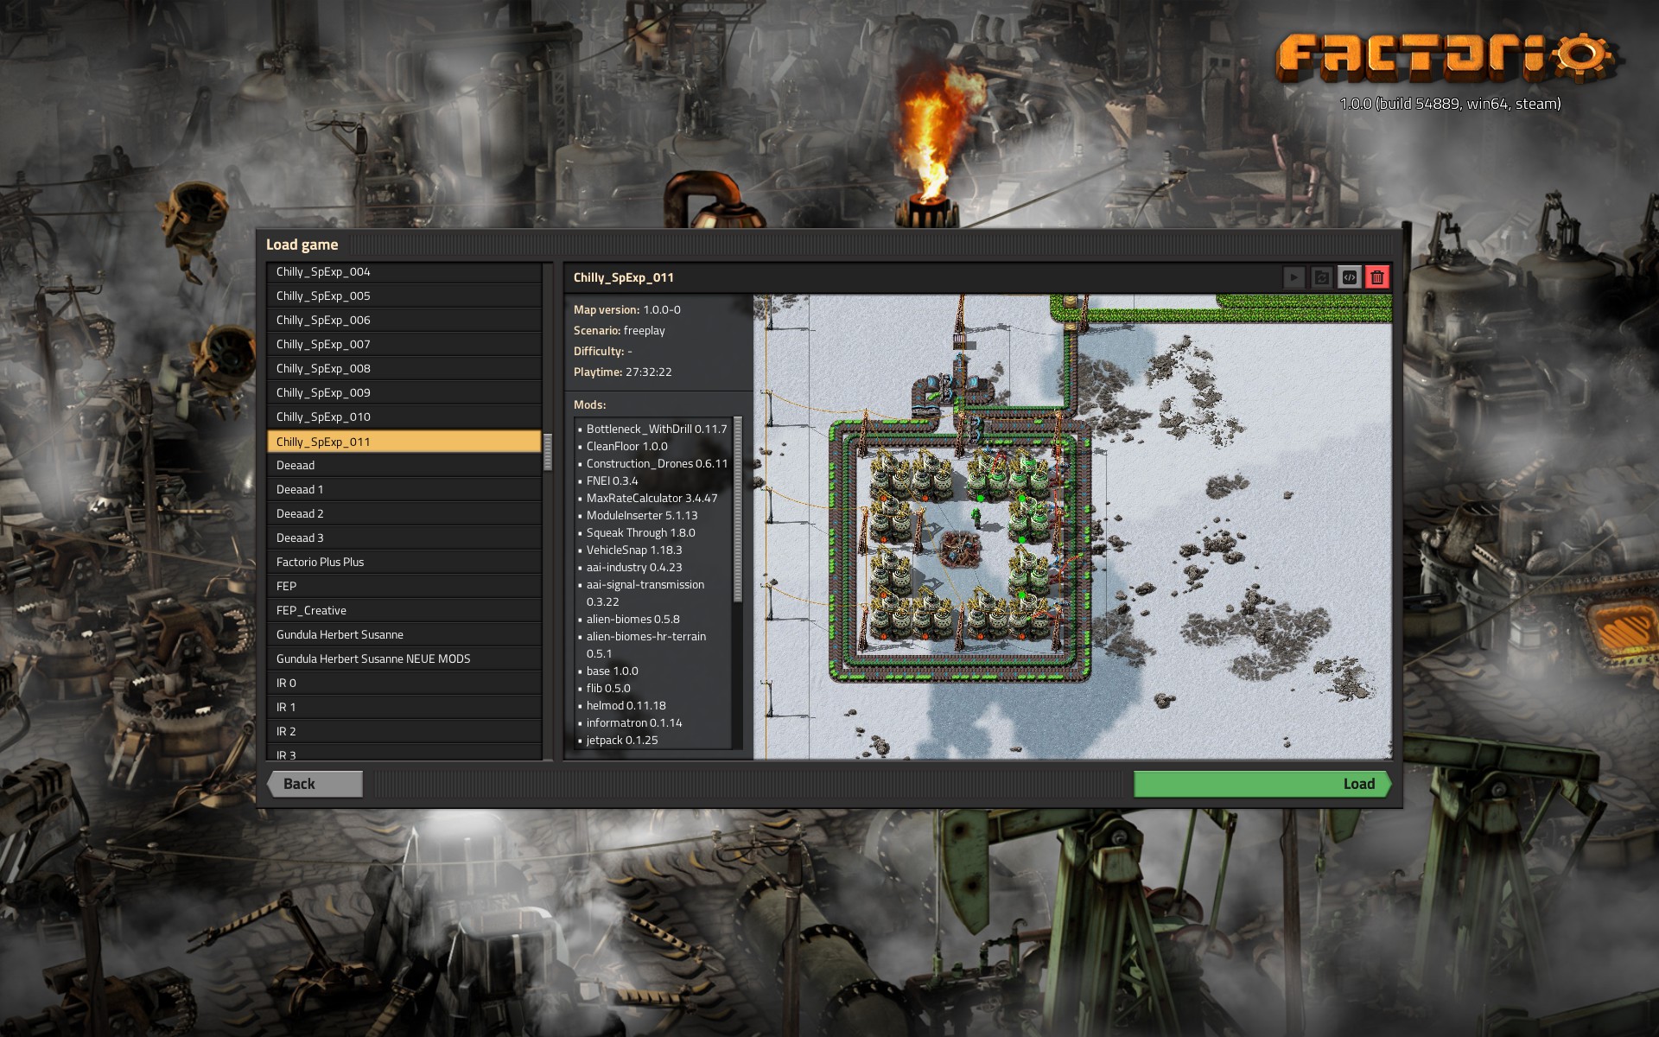
Task: Go back to the main menu
Action: click(315, 784)
